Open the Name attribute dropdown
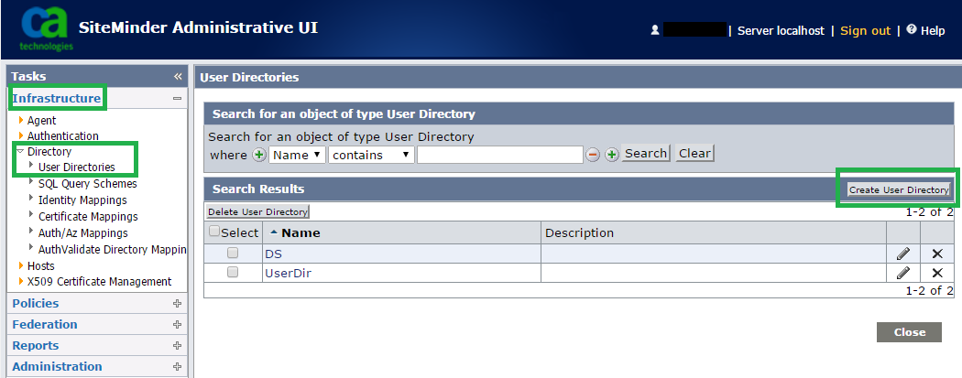 (298, 155)
